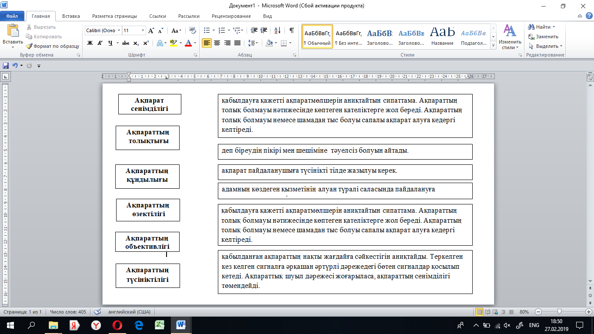Click the tab selector at ruler corner
The image size is (594, 334).
[x=5, y=77]
